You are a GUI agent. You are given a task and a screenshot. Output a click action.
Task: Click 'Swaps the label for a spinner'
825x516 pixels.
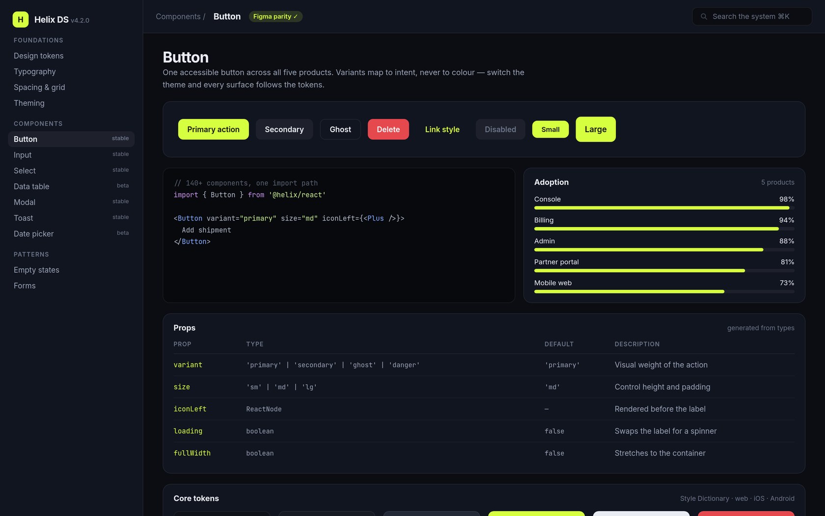[x=665, y=431]
